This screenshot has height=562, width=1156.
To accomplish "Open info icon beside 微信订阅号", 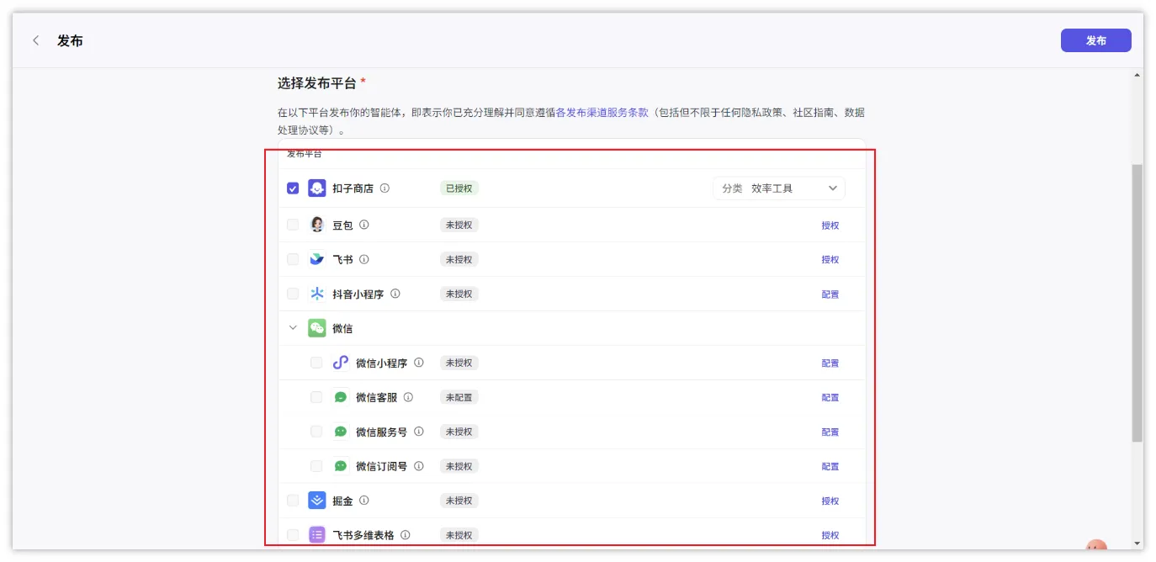I will pos(418,466).
